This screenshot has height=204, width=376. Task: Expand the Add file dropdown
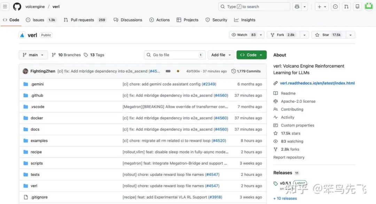click(221, 55)
